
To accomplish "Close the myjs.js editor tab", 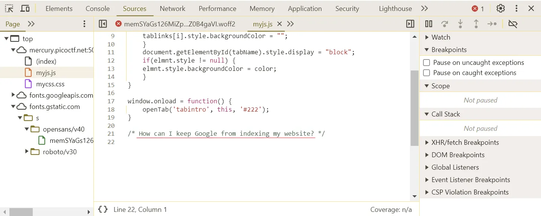I will pyautogui.click(x=280, y=24).
